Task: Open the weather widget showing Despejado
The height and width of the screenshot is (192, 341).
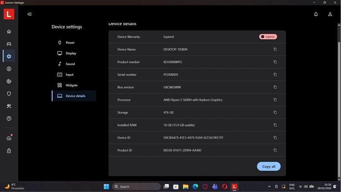Action: point(14,186)
